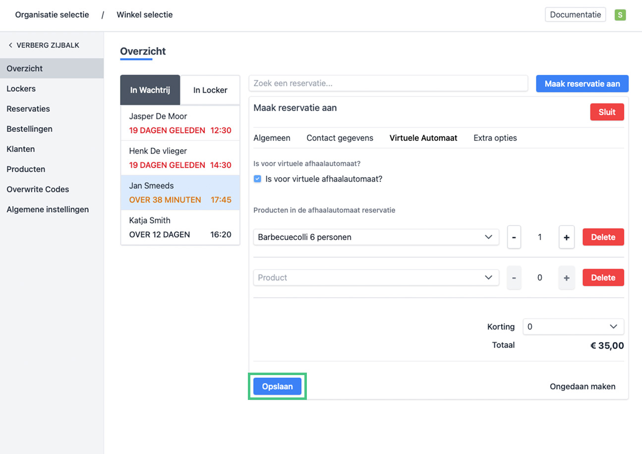Uncheck 'Is voor virtuele afhaalautomaat?' checkbox
Screen dimensions: 642x454
pyautogui.click(x=257, y=179)
